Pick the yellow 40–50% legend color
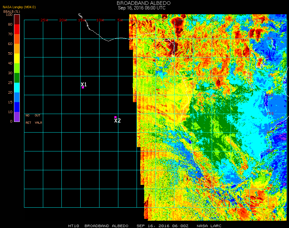Screen dimensions: 289x228 tap(17, 58)
